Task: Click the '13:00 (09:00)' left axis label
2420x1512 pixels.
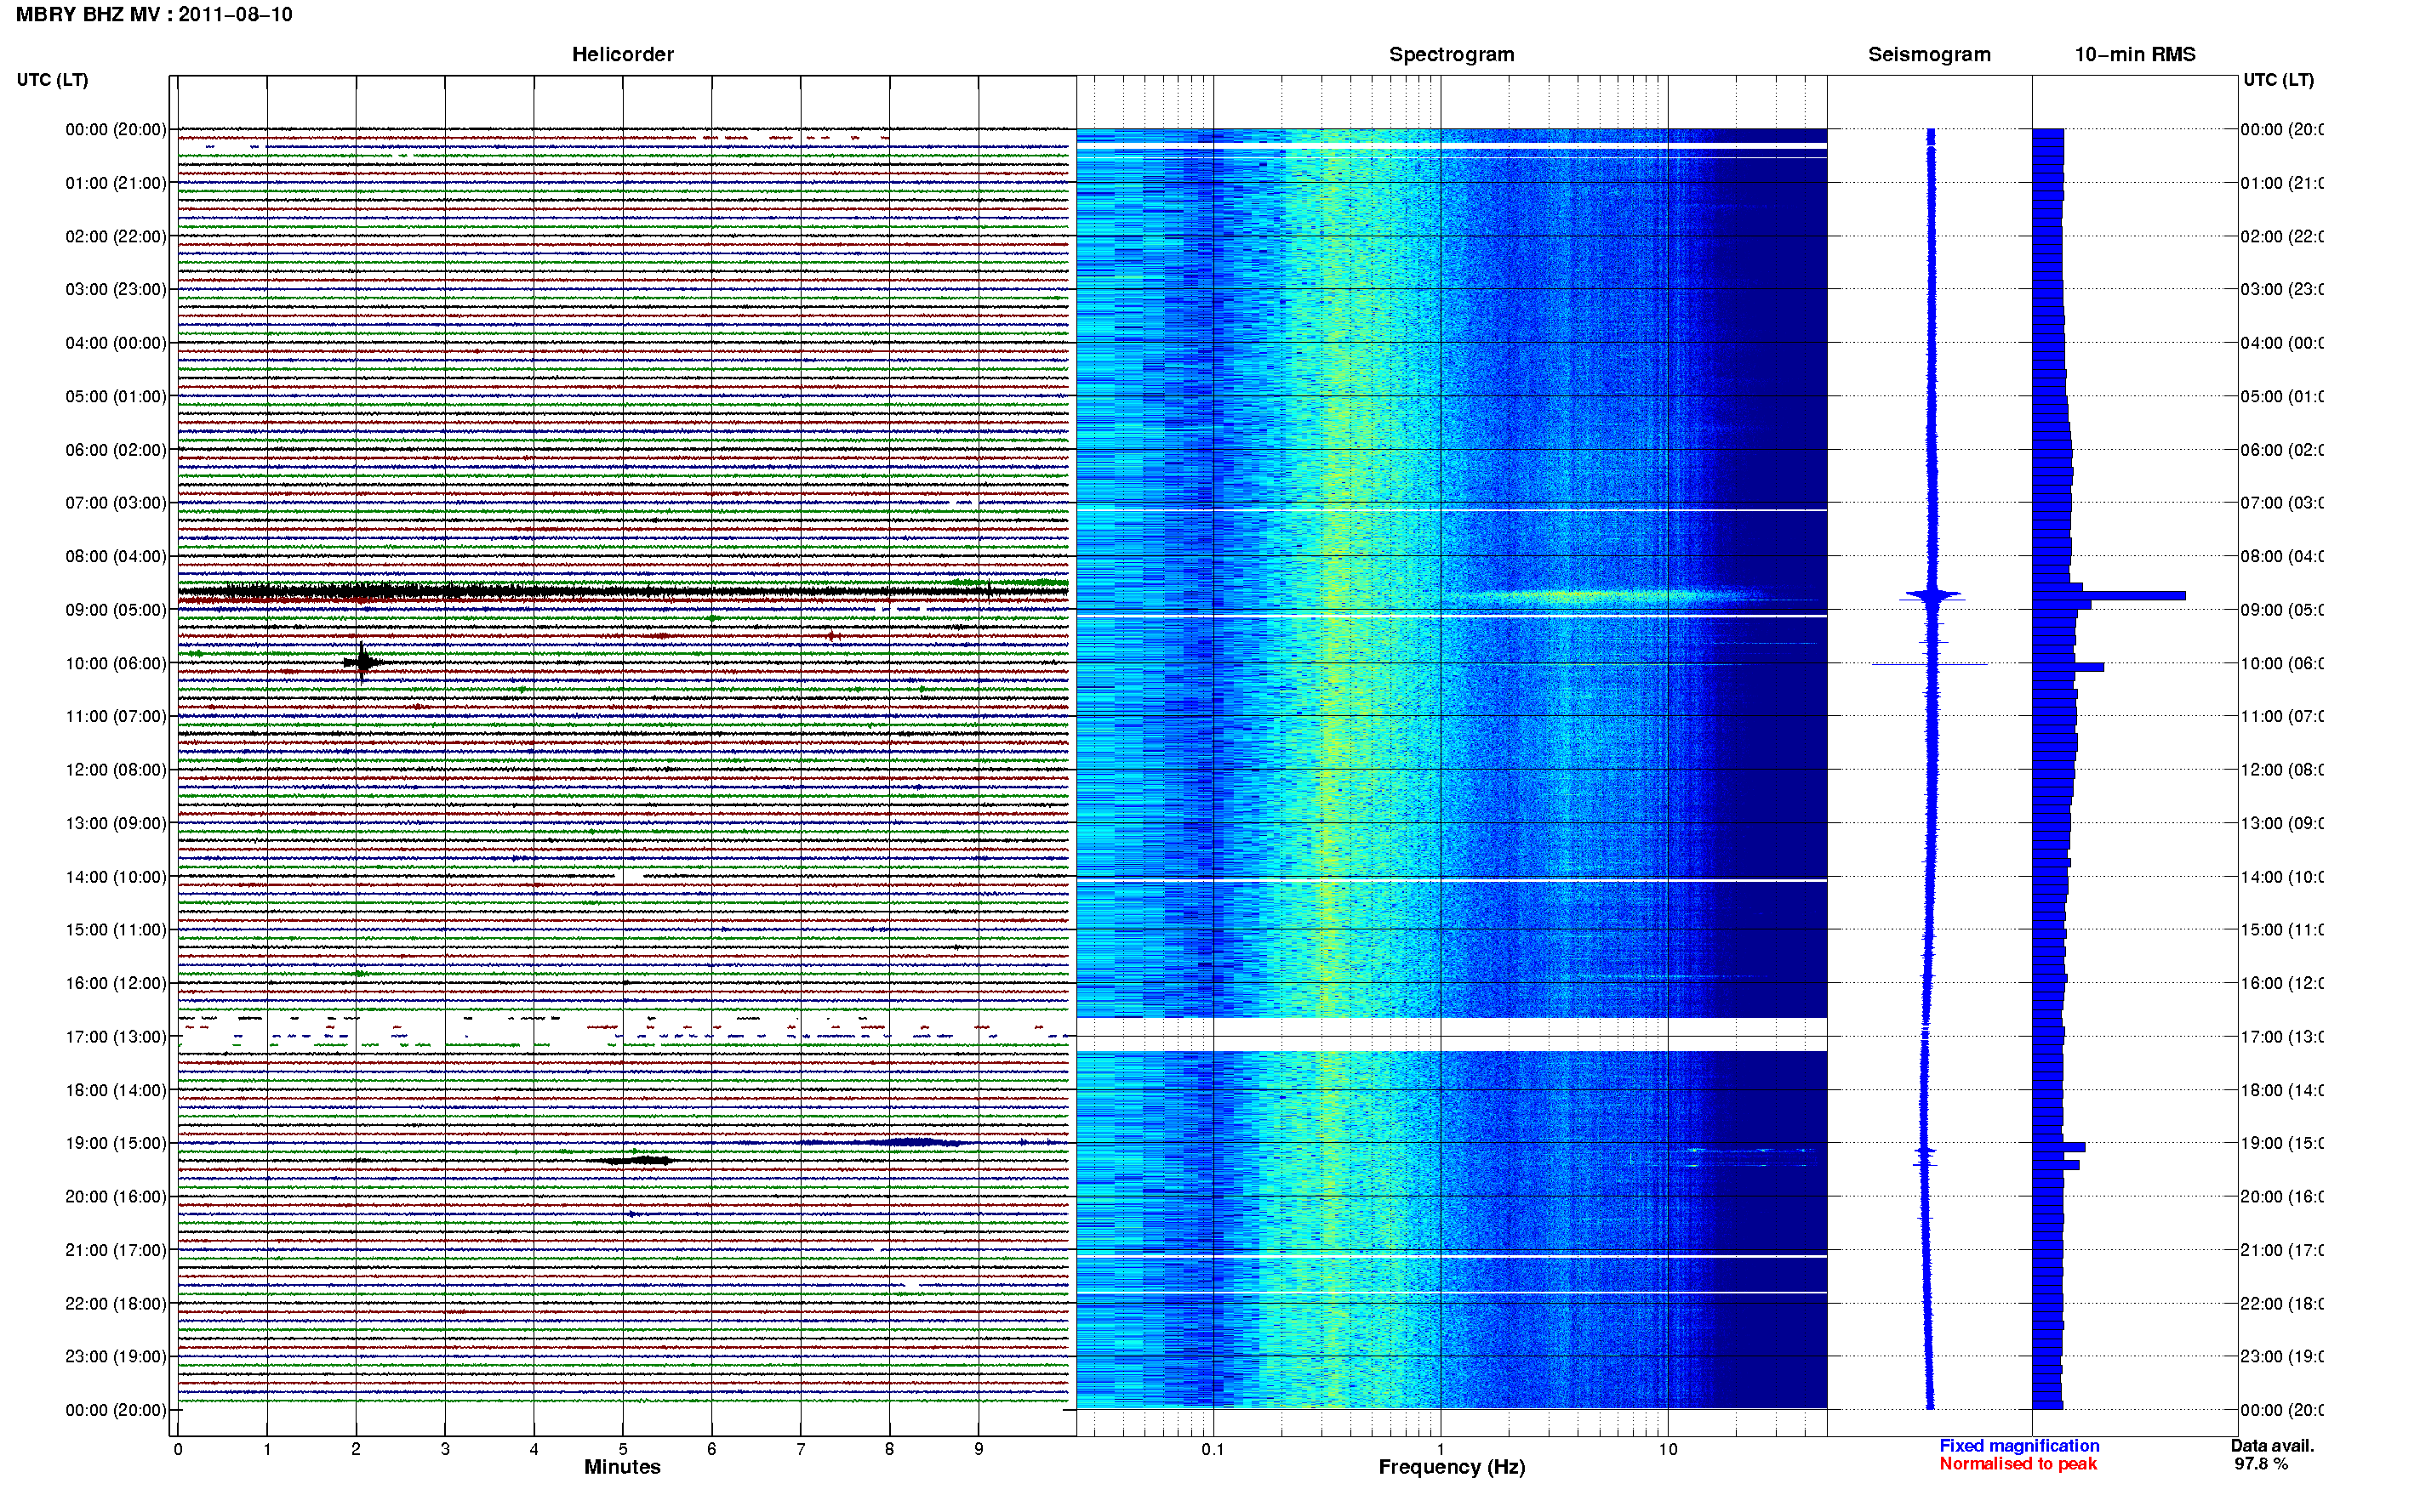Action: coord(116,823)
